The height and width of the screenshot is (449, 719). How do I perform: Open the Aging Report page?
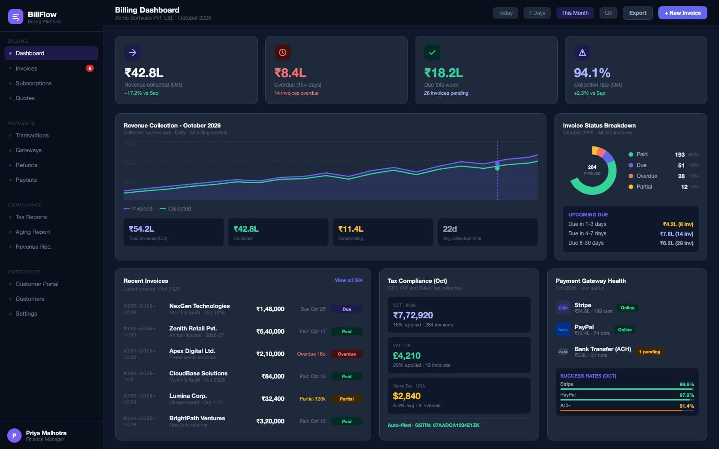pos(51,232)
